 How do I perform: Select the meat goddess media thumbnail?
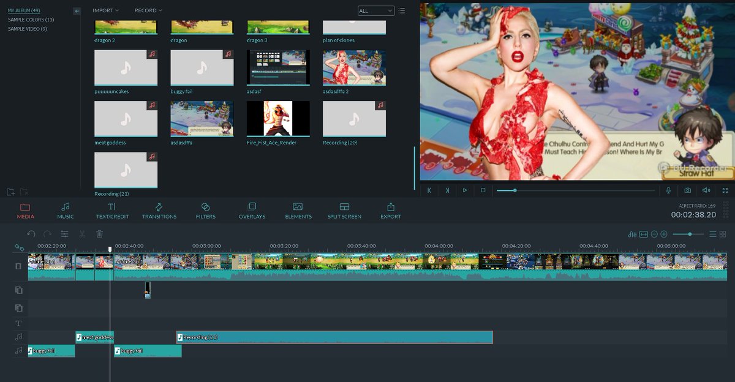126,119
